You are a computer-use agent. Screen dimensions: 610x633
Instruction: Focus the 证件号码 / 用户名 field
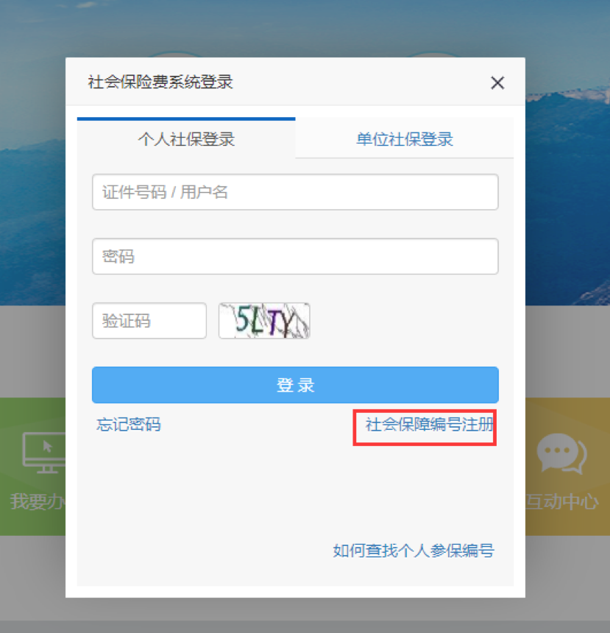[x=295, y=192]
